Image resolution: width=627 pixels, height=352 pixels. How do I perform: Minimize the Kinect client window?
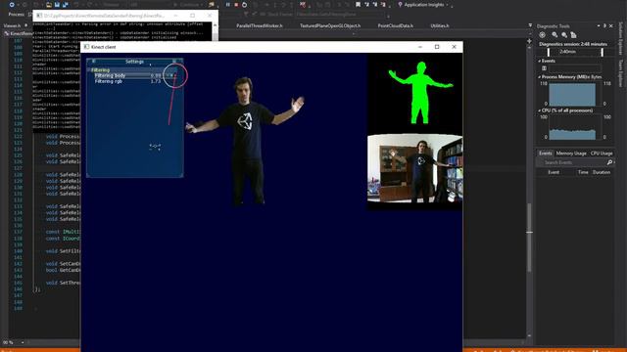[420, 47]
